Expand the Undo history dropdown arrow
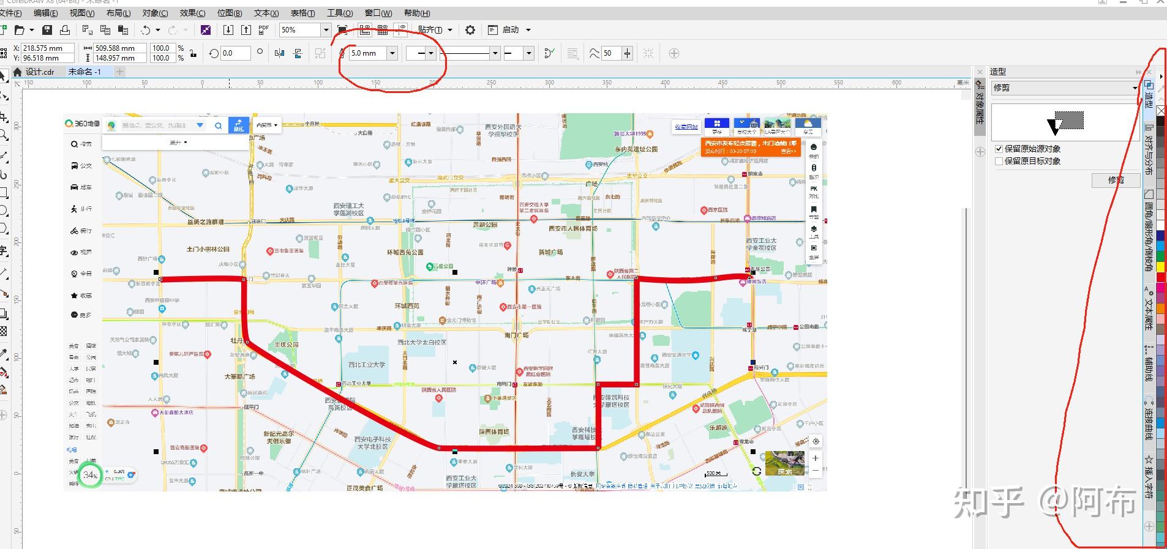The width and height of the screenshot is (1167, 549). (158, 30)
